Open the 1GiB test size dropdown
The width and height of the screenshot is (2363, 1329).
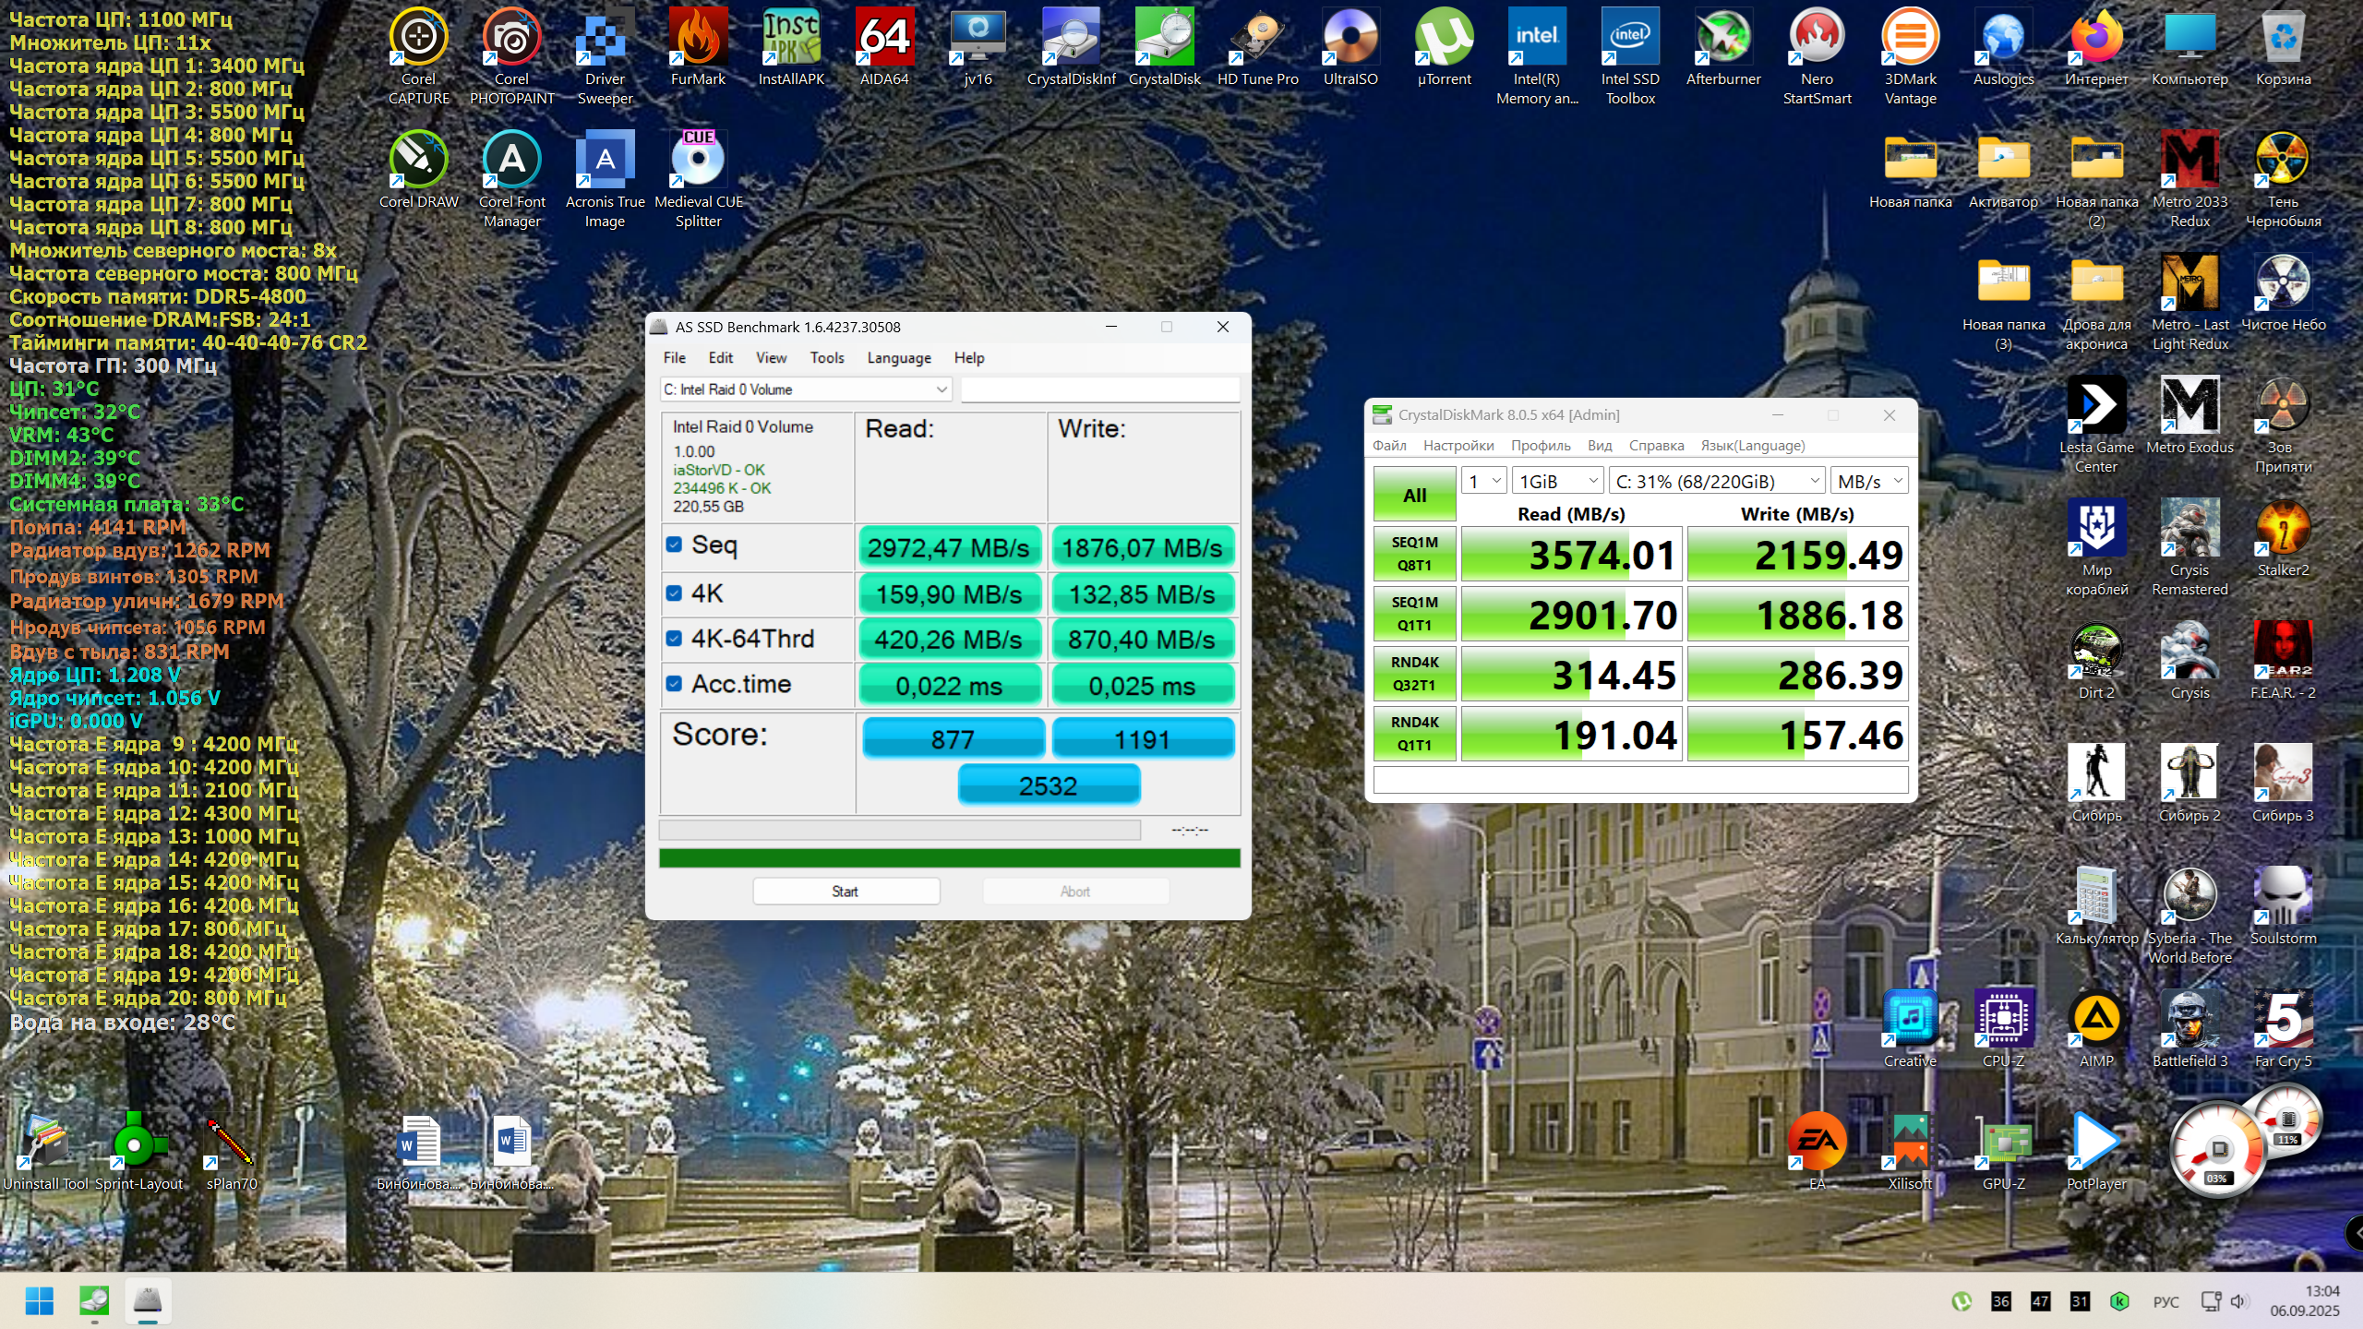1558,481
